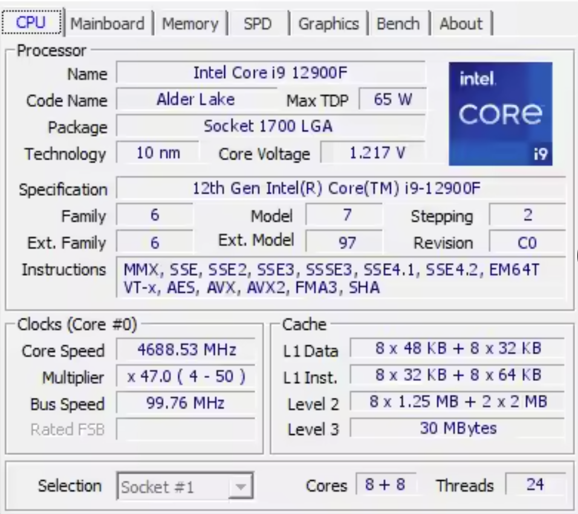Click the Clocks (Core #0) group label
Screen dimensions: 578x514
tap(77, 325)
